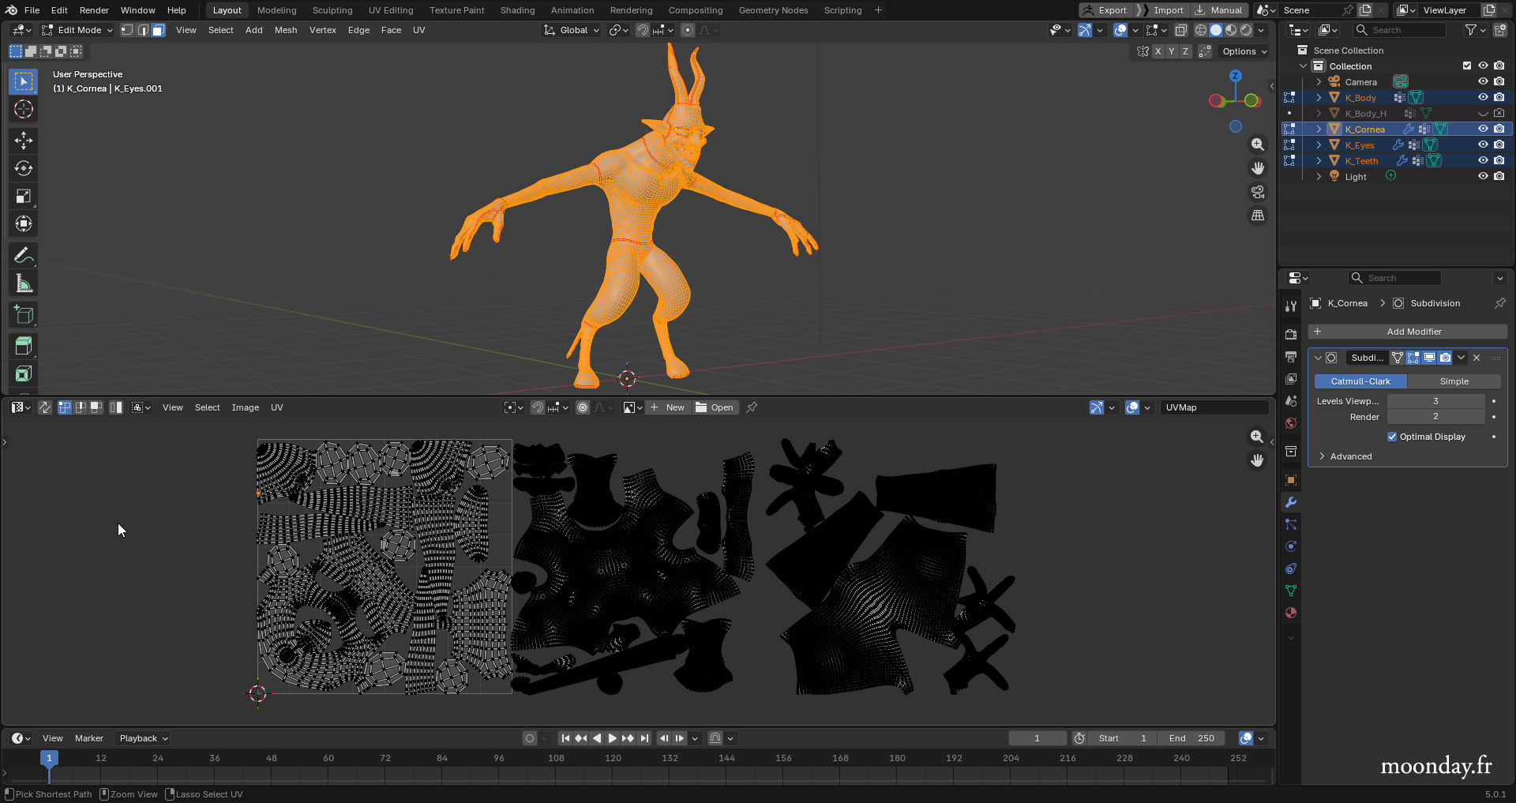Uncheck Optimal Display checkbox
Viewport: 1516px width, 803px height.
1392,437
